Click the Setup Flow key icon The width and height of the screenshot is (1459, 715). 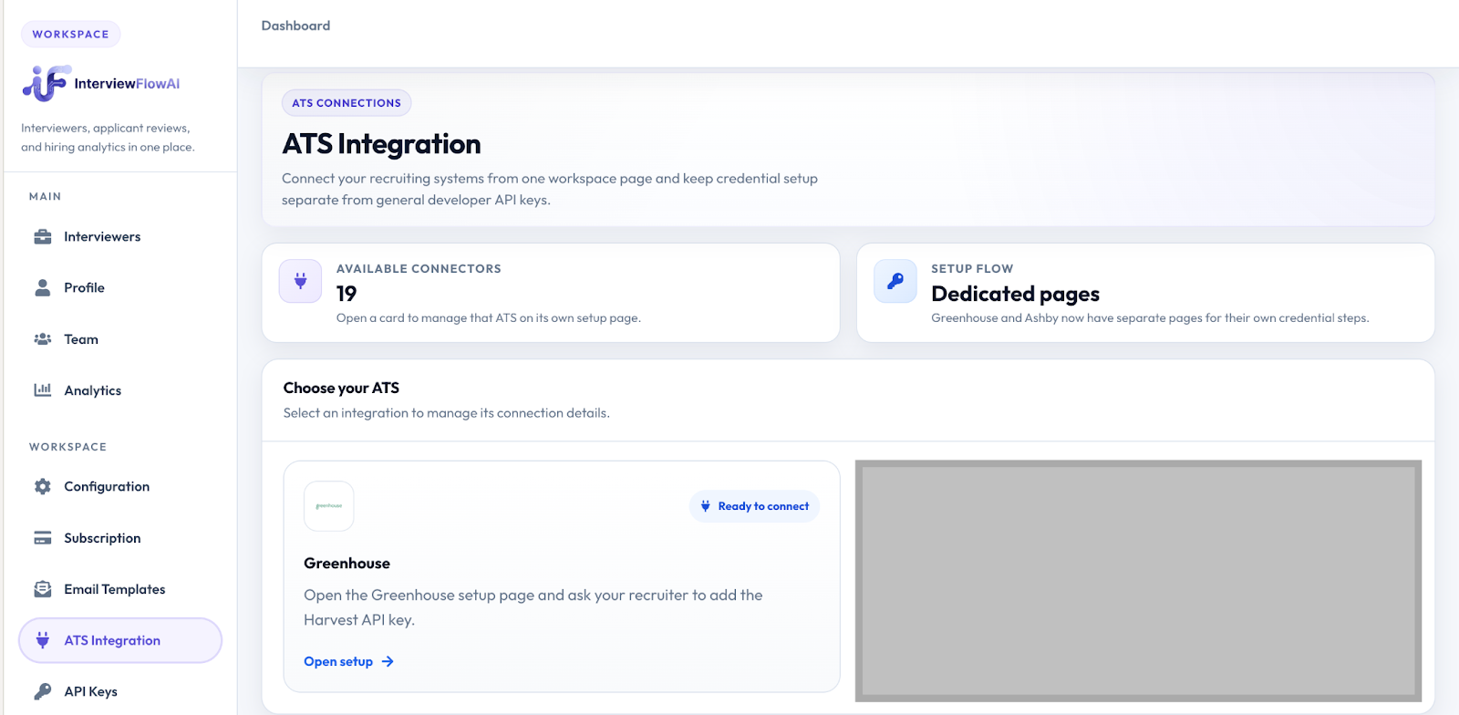(895, 281)
